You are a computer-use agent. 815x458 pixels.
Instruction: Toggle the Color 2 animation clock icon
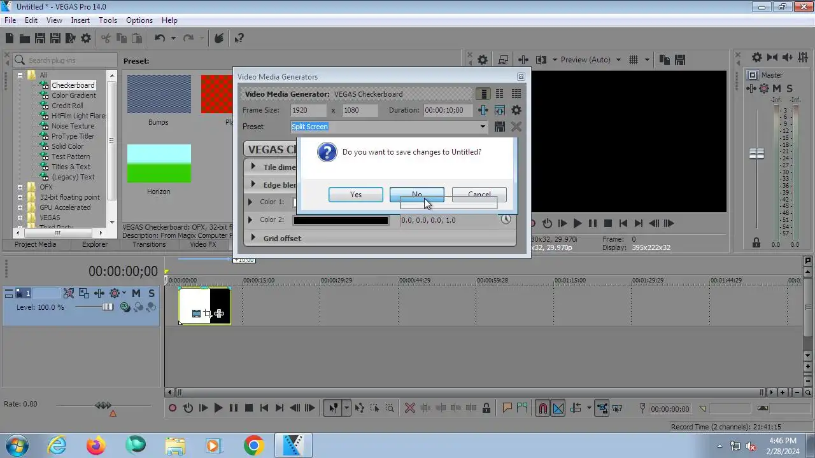tap(506, 219)
